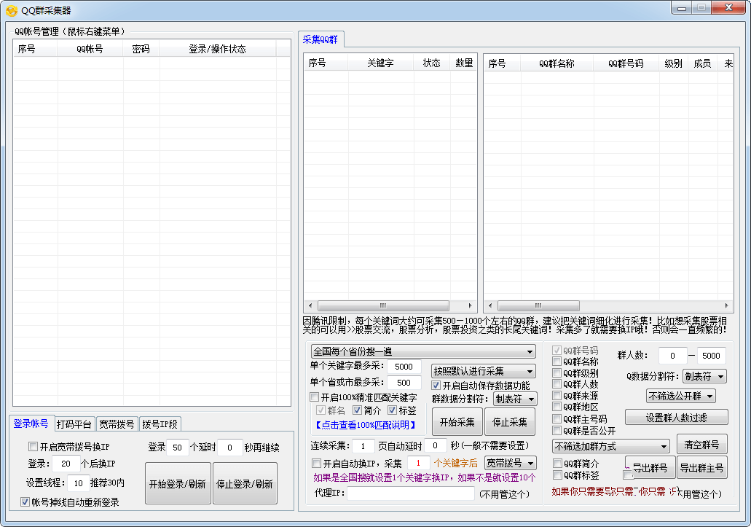Check the QQ群级别 export checkbox
Image resolution: width=751 pixels, height=527 pixels.
click(557, 372)
